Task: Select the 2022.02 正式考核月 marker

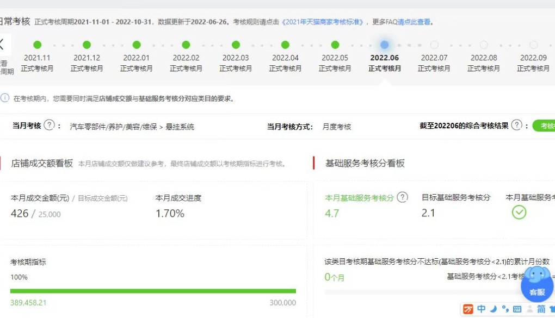Action: click(x=186, y=45)
